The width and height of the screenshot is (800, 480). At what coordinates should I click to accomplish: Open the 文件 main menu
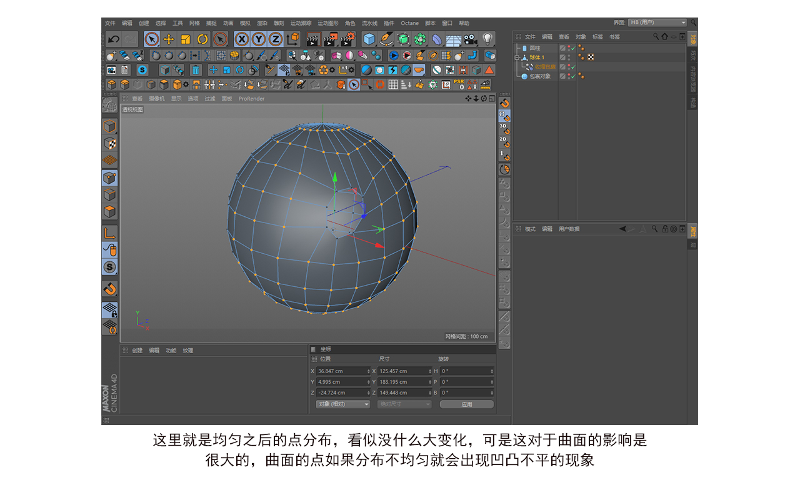(110, 23)
